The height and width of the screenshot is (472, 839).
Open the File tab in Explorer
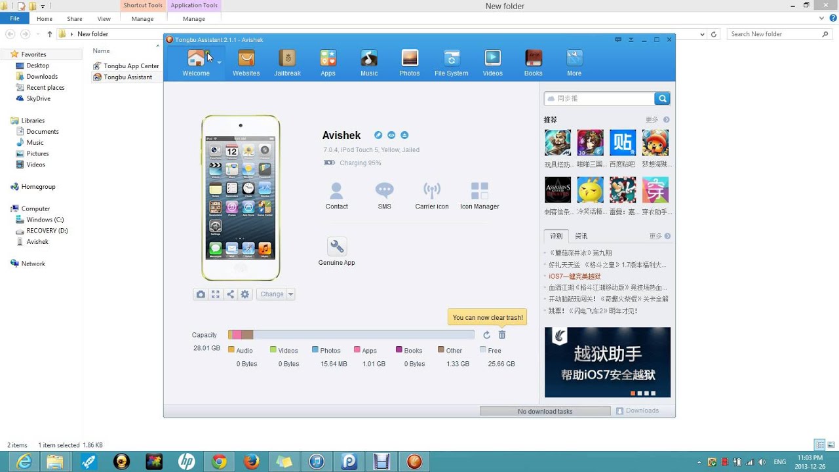click(14, 19)
